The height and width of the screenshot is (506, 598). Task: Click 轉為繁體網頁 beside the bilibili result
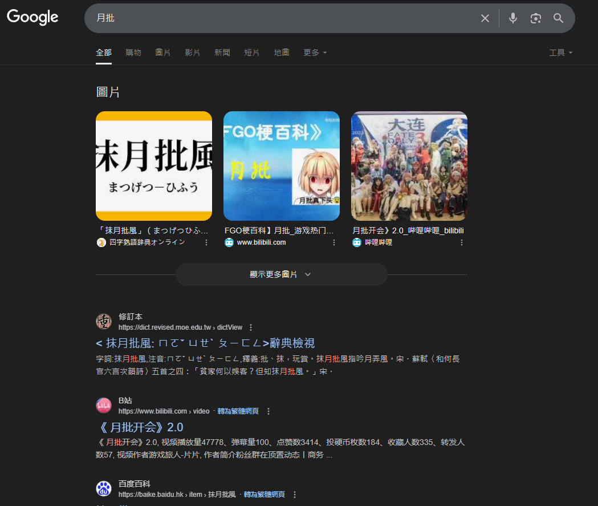(x=238, y=411)
